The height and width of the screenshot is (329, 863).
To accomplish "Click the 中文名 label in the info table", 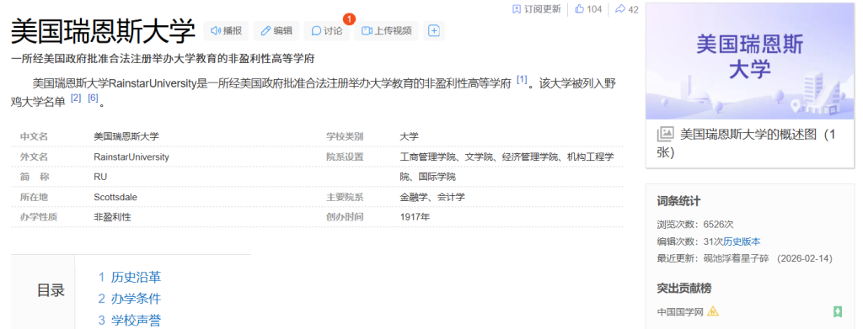I will tap(34, 136).
